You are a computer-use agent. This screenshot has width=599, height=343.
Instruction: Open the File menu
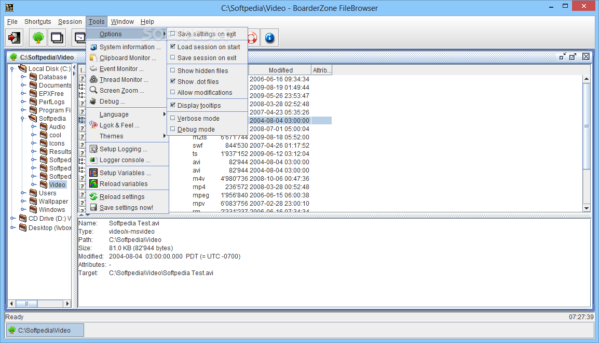click(12, 22)
